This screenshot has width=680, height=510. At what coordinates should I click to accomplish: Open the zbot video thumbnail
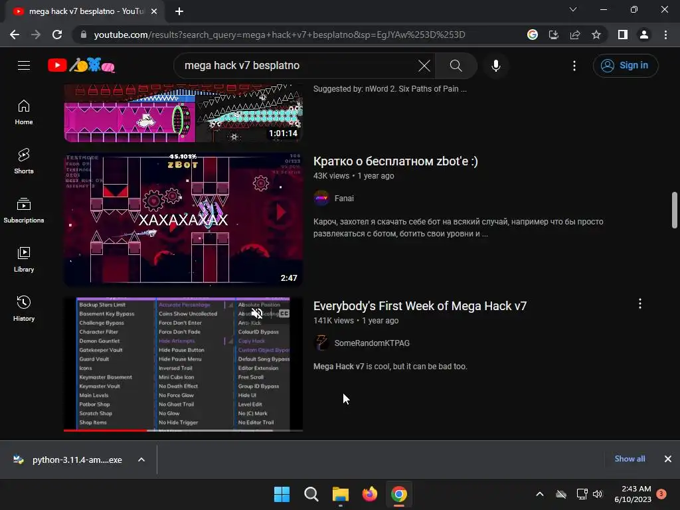click(x=183, y=219)
